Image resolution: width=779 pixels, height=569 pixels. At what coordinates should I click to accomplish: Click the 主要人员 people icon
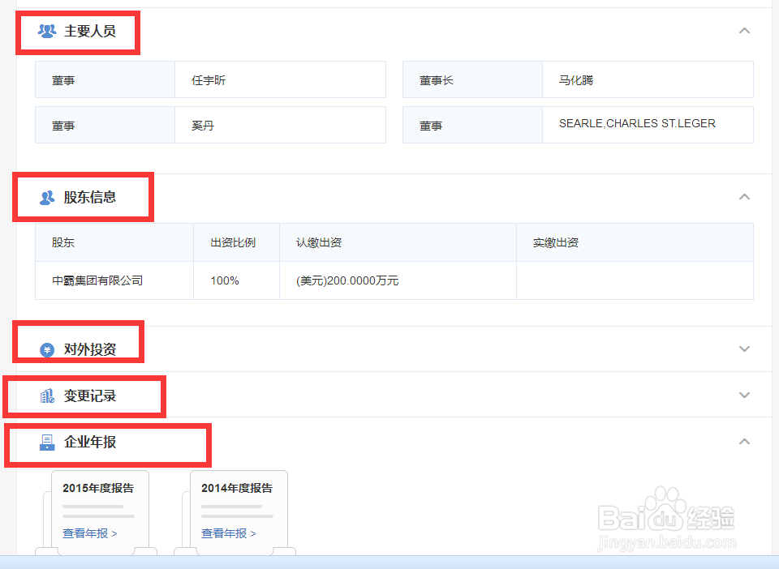(x=46, y=32)
